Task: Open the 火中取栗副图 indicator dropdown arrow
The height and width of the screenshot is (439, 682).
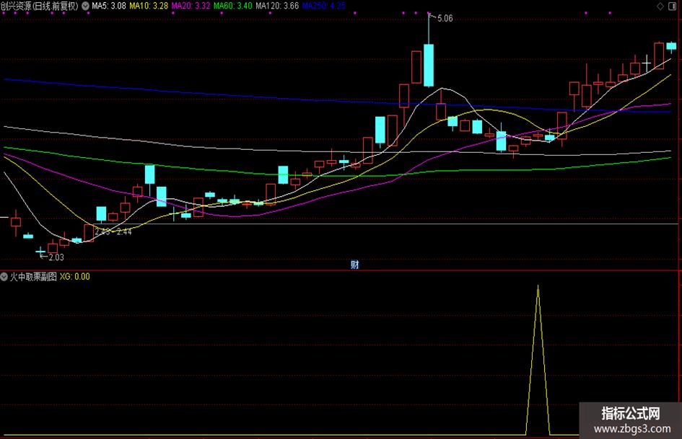Action: point(4,276)
